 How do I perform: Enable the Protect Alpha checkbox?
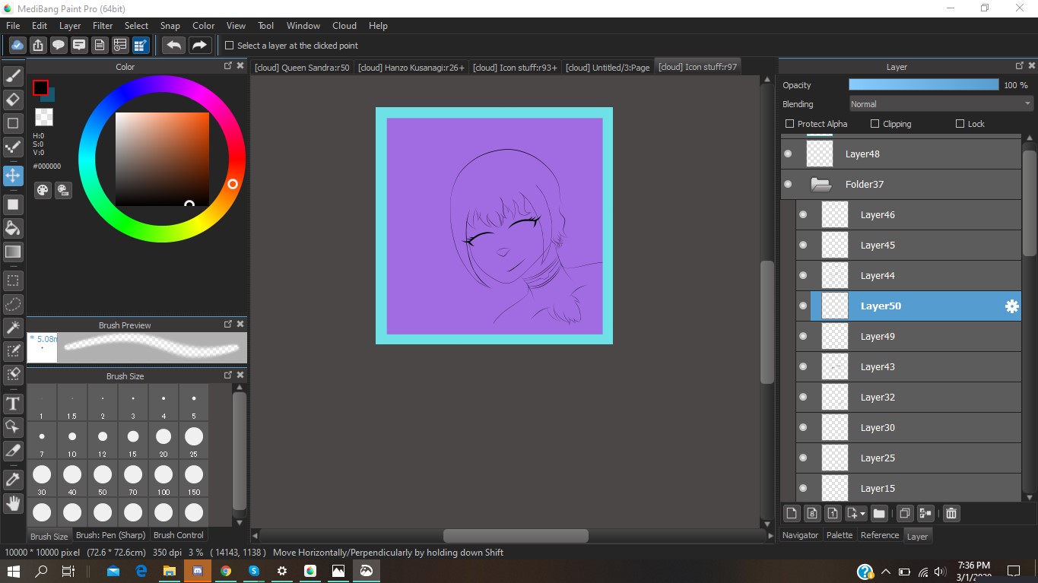[789, 124]
